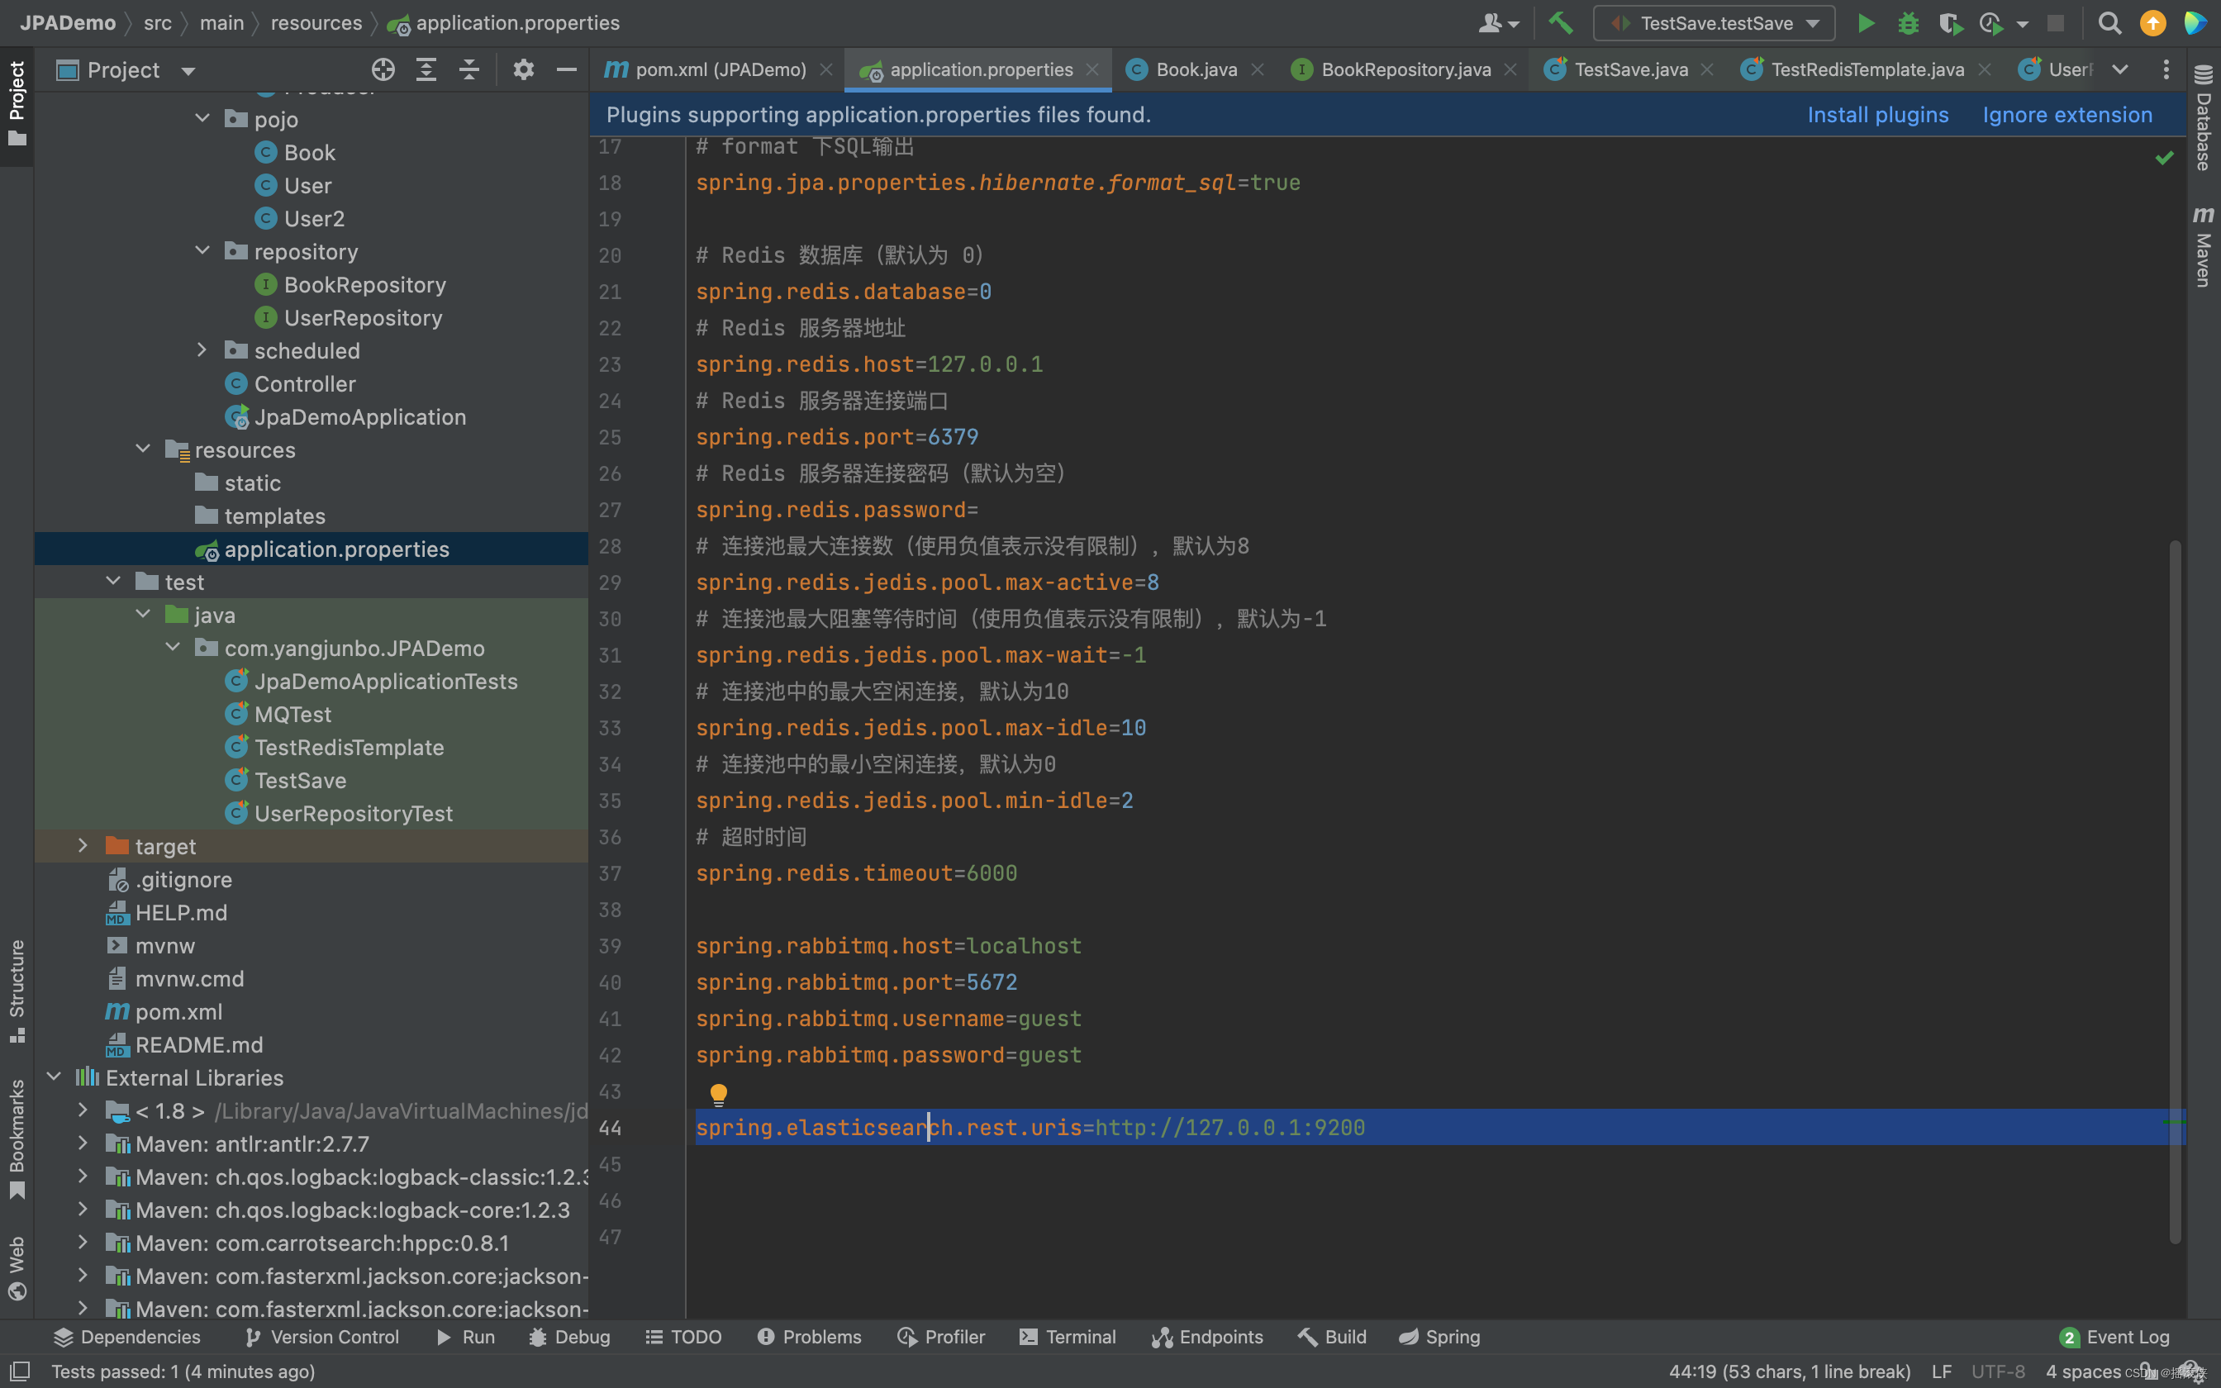
Task: Click the Install plugins link
Action: [x=1878, y=115]
